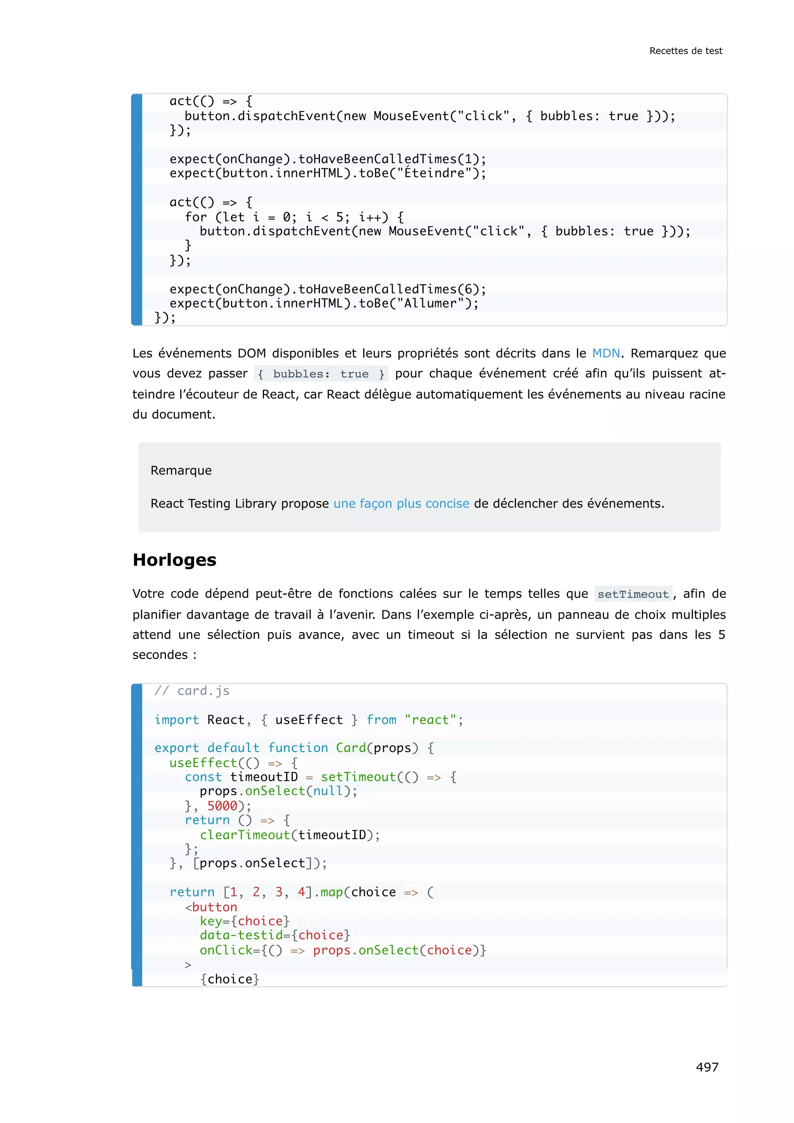The width and height of the screenshot is (794, 1123).
Task: Click the 'import React, { useEffect }' line
Action: click(309, 720)
